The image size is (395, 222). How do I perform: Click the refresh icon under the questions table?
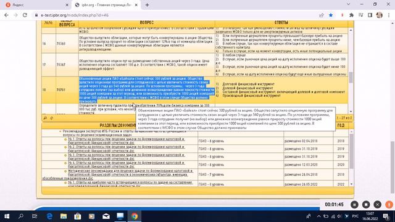pos(52,118)
